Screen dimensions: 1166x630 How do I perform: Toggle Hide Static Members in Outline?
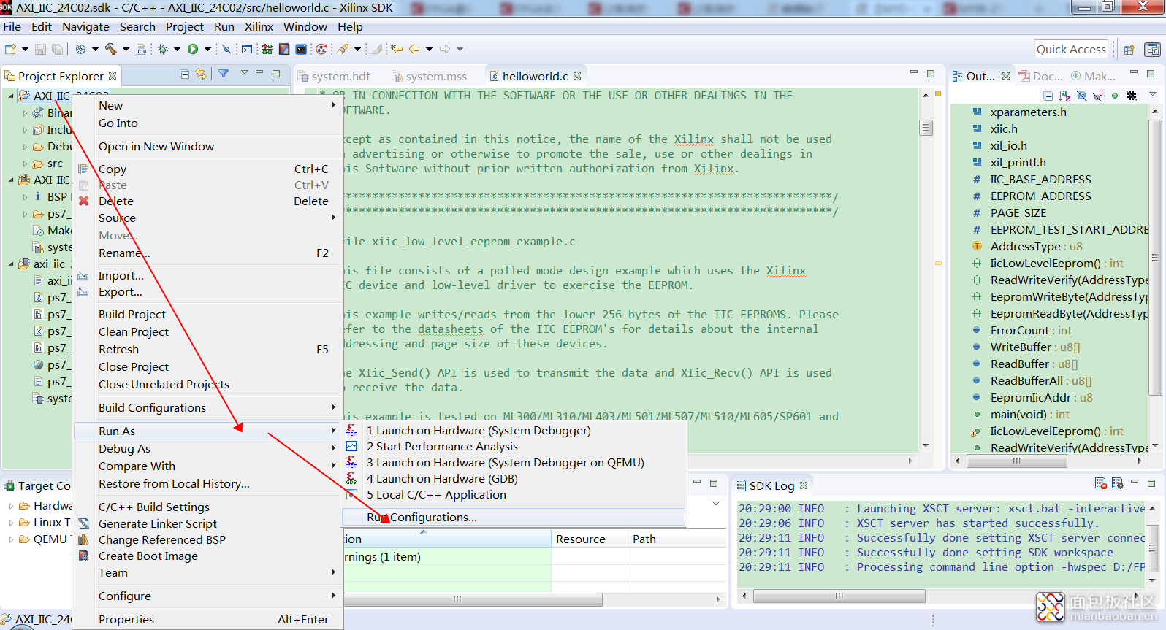[x=1097, y=96]
